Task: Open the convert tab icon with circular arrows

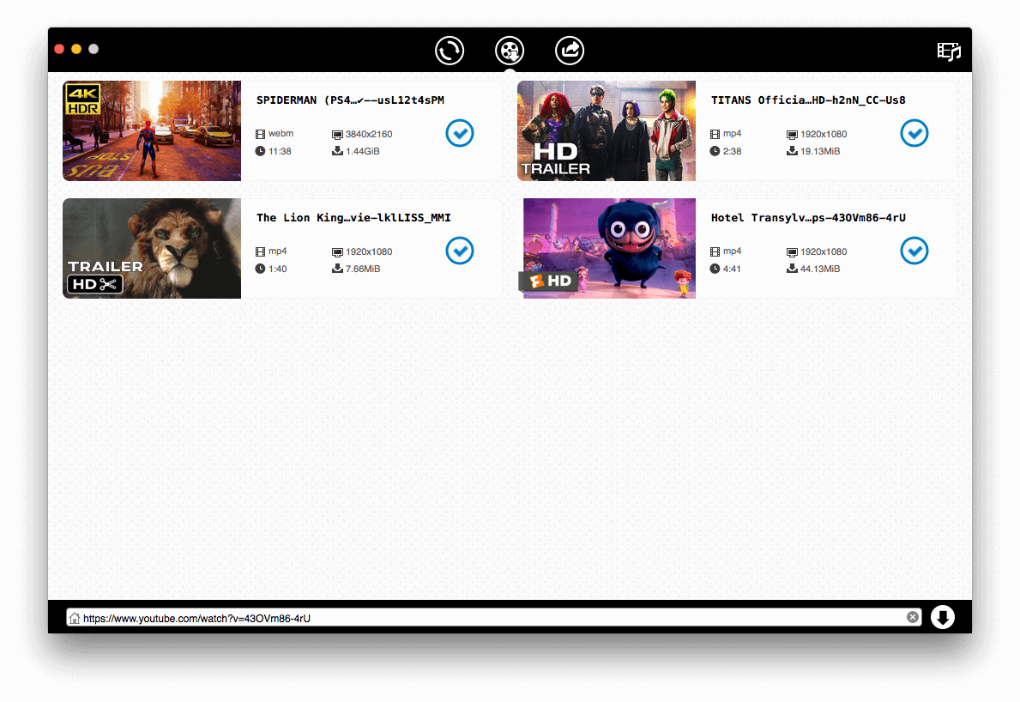Action: click(450, 51)
